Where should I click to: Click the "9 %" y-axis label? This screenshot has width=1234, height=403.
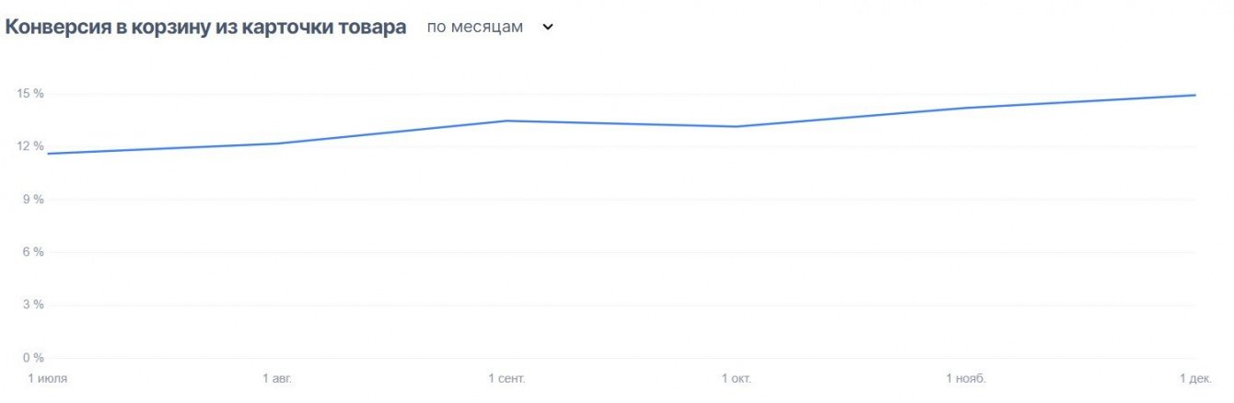coord(32,200)
